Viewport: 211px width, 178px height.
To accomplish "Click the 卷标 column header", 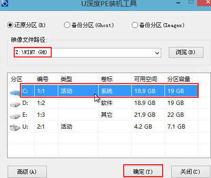I will click(107, 79).
